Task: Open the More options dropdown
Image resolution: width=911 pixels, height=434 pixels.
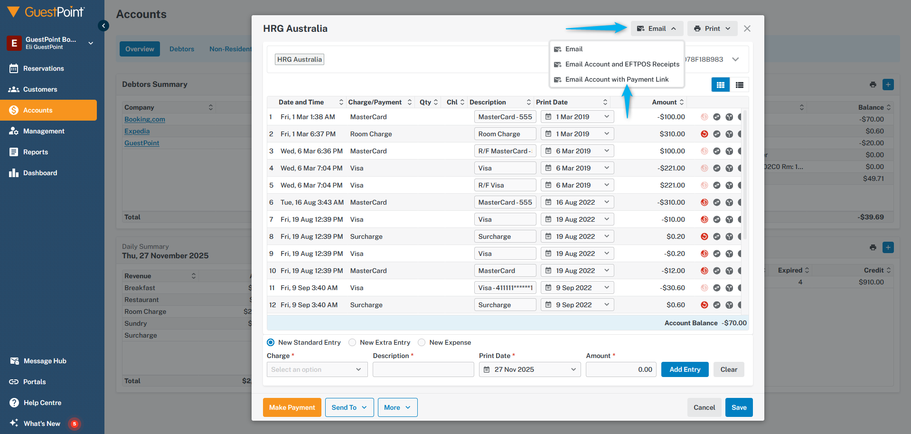Action: pyautogui.click(x=397, y=407)
